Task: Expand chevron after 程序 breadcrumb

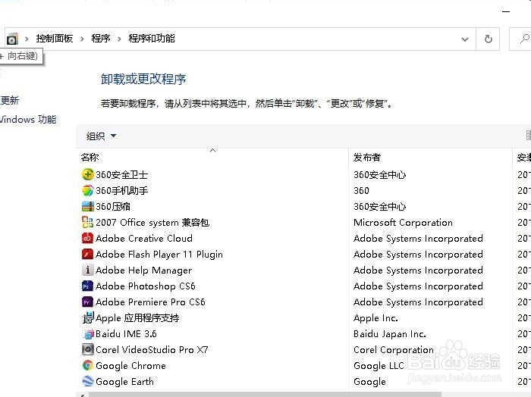Action: point(119,39)
